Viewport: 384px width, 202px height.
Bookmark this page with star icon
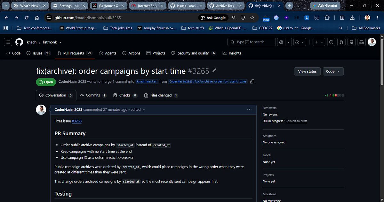252,18
